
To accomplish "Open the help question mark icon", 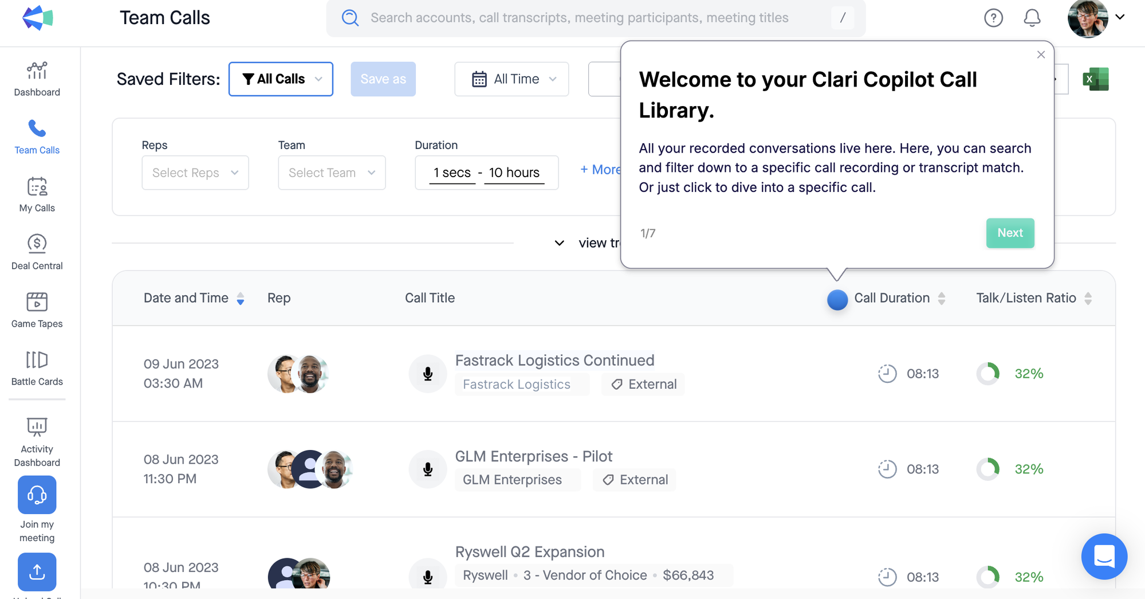I will click(x=993, y=18).
